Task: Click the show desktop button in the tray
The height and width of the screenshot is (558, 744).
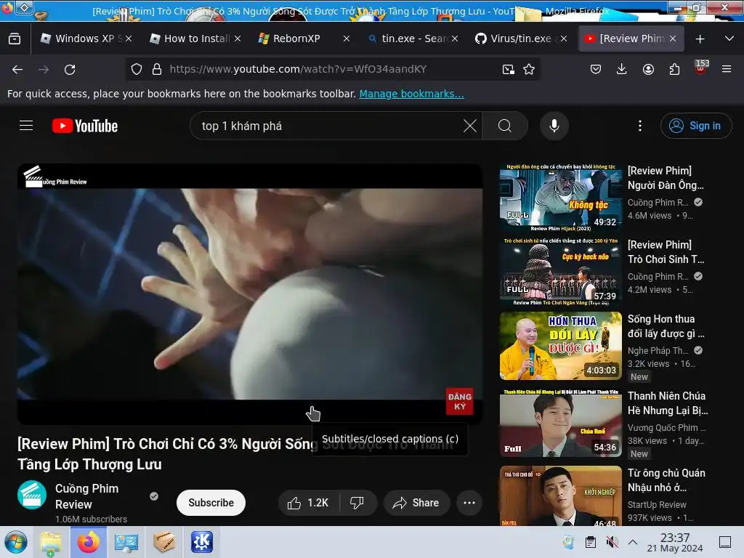Action: (725, 542)
